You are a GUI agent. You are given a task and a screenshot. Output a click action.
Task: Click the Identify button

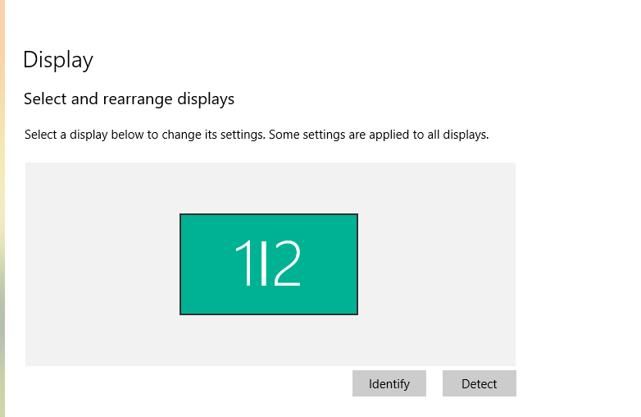click(x=389, y=383)
